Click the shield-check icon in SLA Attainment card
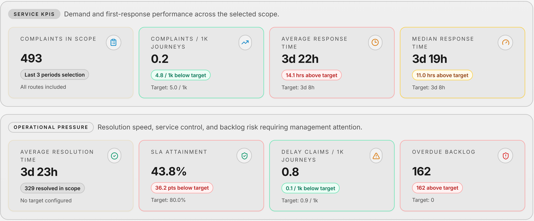This screenshot has width=534, height=221. point(245,156)
